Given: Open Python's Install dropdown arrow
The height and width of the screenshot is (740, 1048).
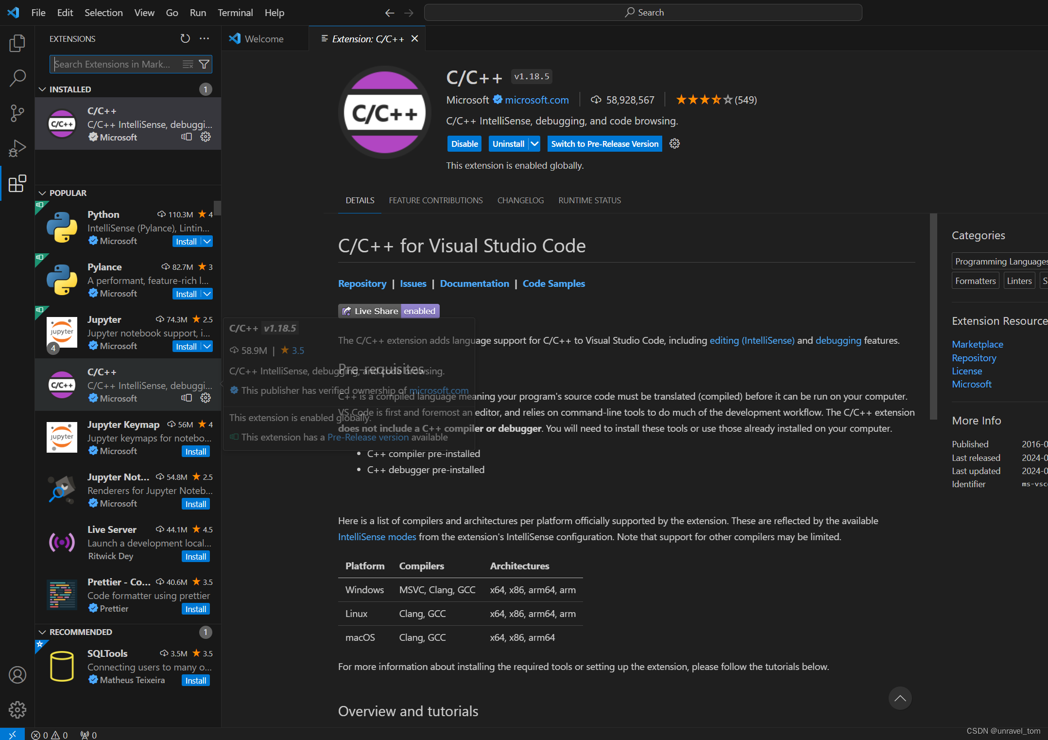Looking at the screenshot, I should pyautogui.click(x=207, y=242).
